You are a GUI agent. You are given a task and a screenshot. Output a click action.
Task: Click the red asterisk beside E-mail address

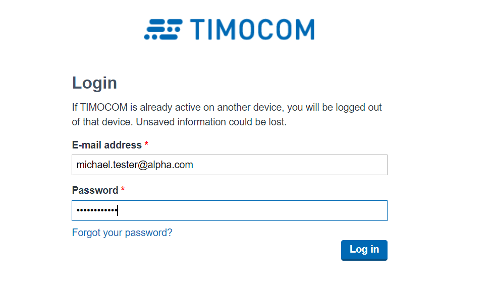tap(146, 144)
